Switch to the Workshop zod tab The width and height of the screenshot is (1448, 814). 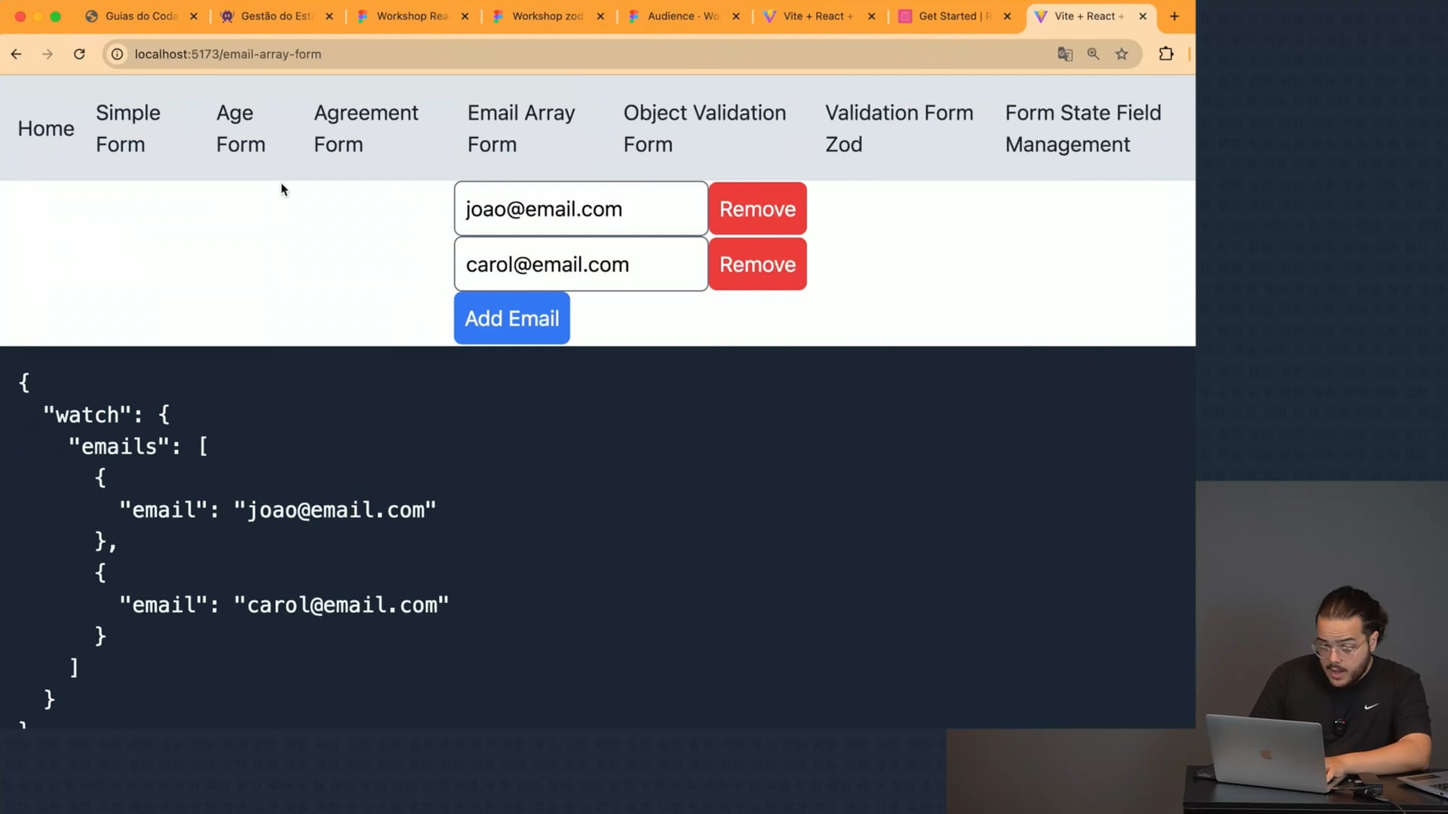pyautogui.click(x=546, y=16)
